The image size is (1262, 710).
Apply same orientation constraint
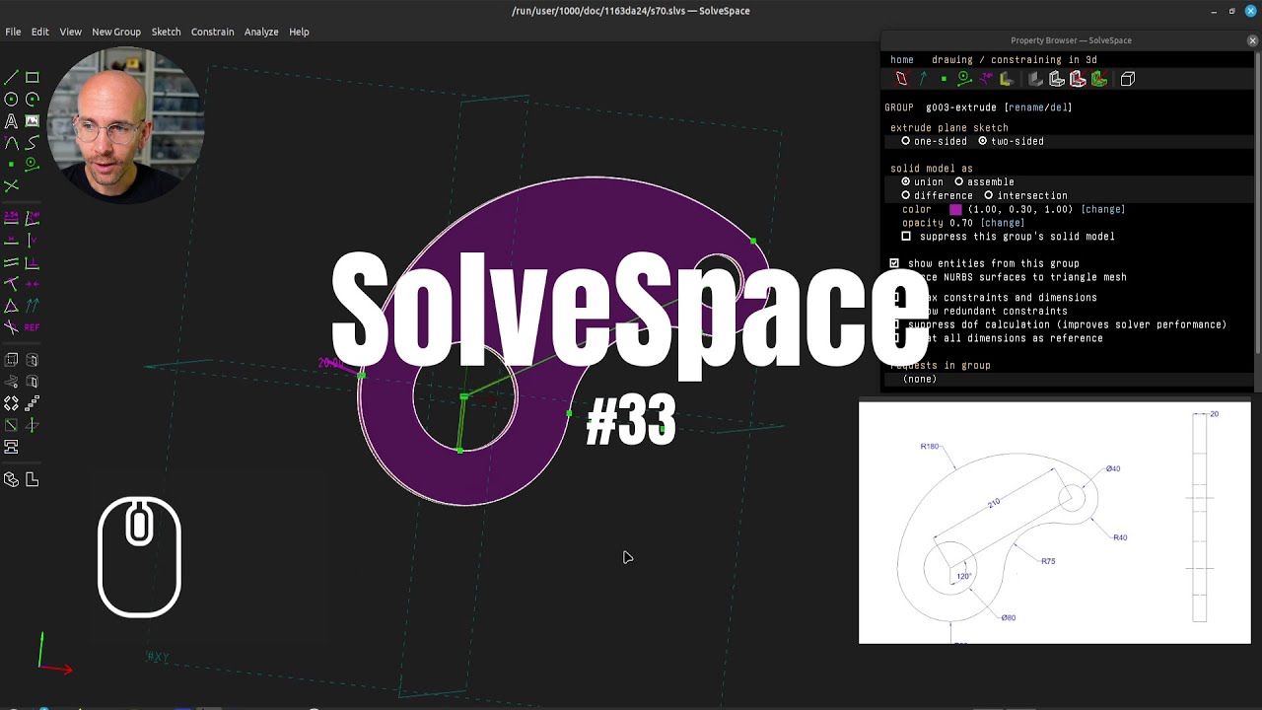pyautogui.click(x=33, y=305)
